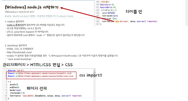Open the '개발/node.js' category link
The height and width of the screenshot is (101, 188).
click(x=11, y=12)
